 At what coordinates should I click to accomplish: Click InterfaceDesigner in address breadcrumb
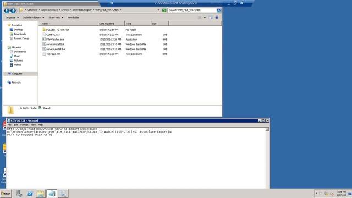tap(82, 10)
